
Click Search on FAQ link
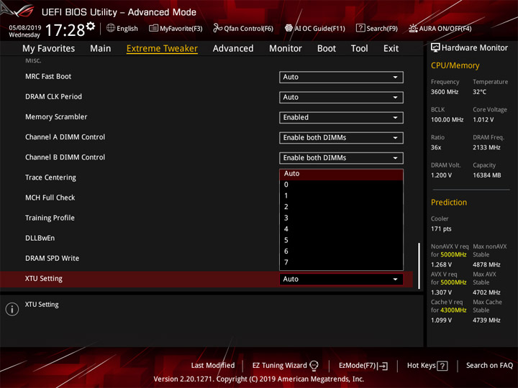click(x=489, y=366)
